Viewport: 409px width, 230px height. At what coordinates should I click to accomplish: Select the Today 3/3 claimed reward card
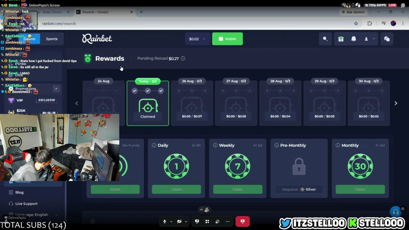click(148, 103)
